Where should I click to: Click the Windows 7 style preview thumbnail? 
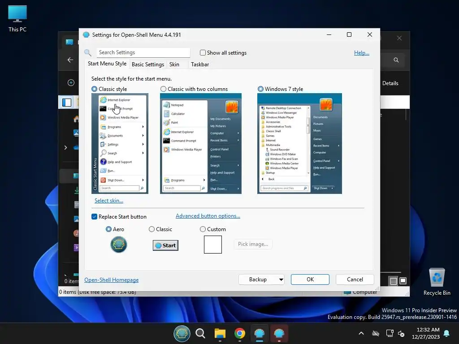pyautogui.click(x=299, y=143)
